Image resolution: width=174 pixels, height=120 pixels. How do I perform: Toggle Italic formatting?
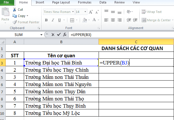click(x=52, y=20)
